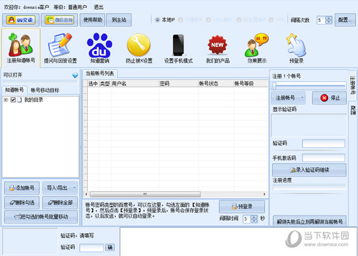Viewport: 358px width, 256px height.
Task: Select the VPN radio option
Action: click(271, 20)
